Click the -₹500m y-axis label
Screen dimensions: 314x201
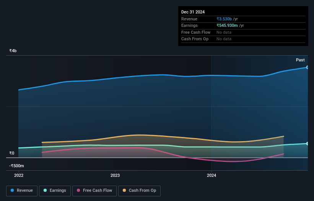point(16,166)
